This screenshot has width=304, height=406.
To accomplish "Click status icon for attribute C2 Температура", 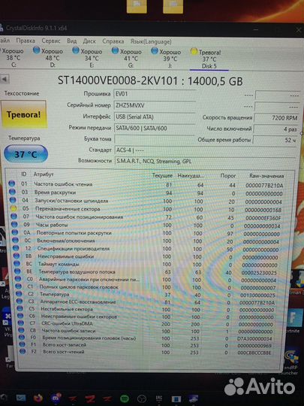I will (19, 294).
